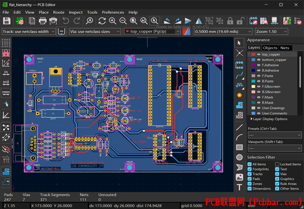Open the Route menu
This screenshot has width=304, height=209.
pos(59,12)
